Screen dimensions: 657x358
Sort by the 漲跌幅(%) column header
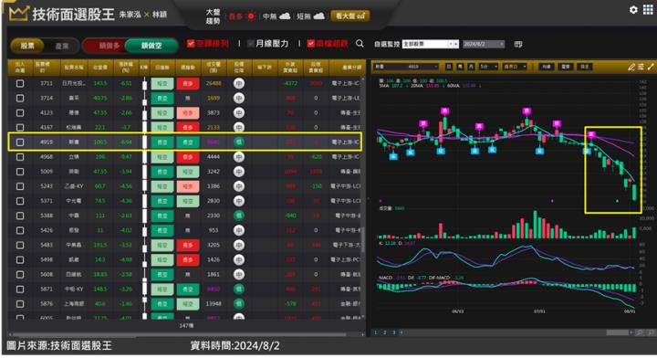(126, 67)
